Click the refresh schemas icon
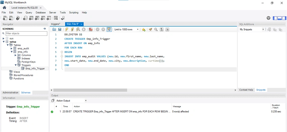Viewport: 287px width, 132px height. (x=45, y=29)
